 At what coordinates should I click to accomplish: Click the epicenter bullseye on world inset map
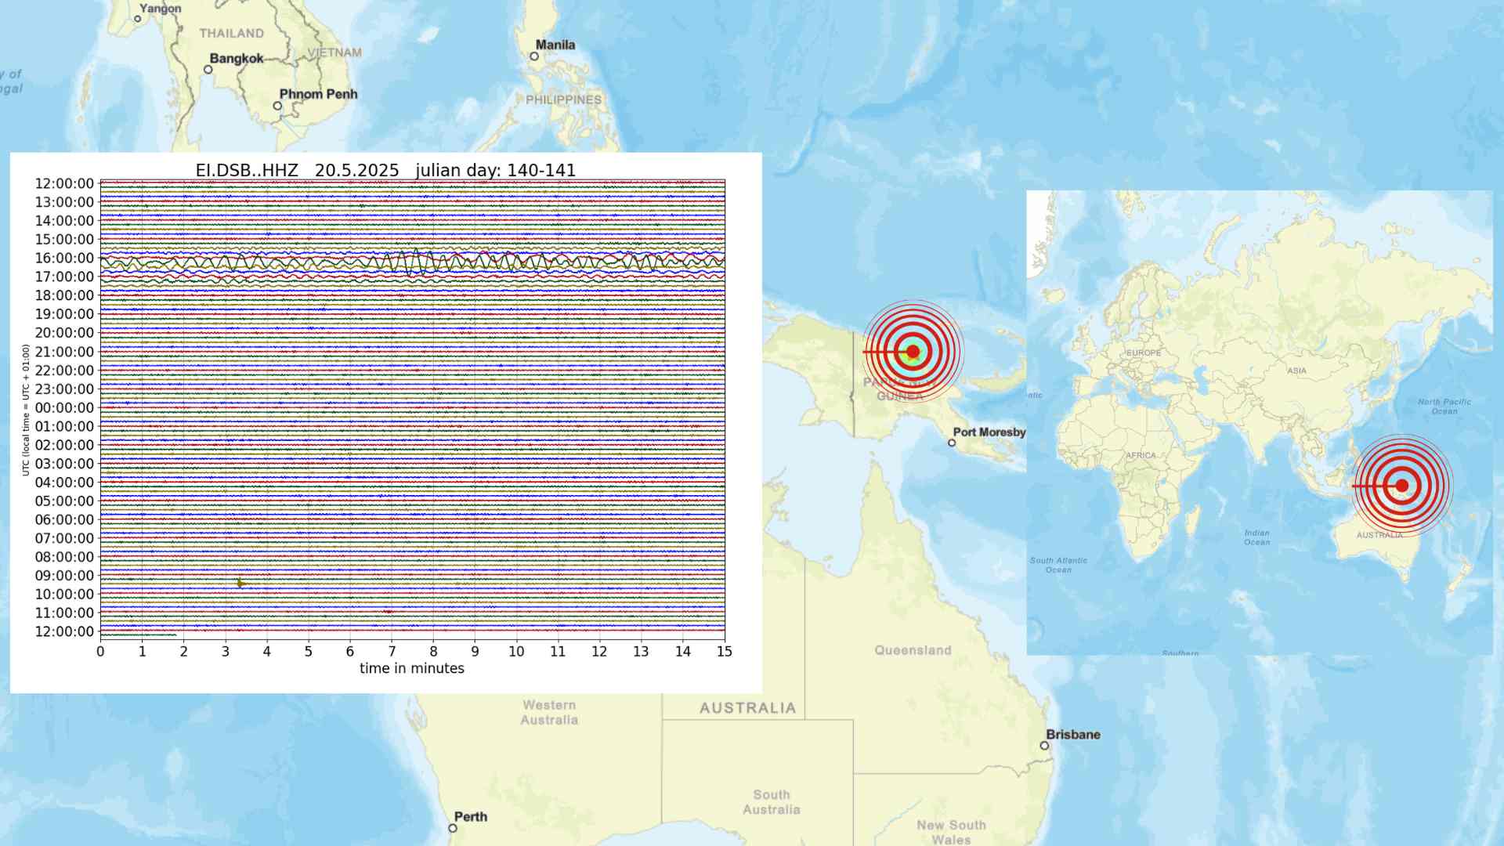coord(1401,486)
